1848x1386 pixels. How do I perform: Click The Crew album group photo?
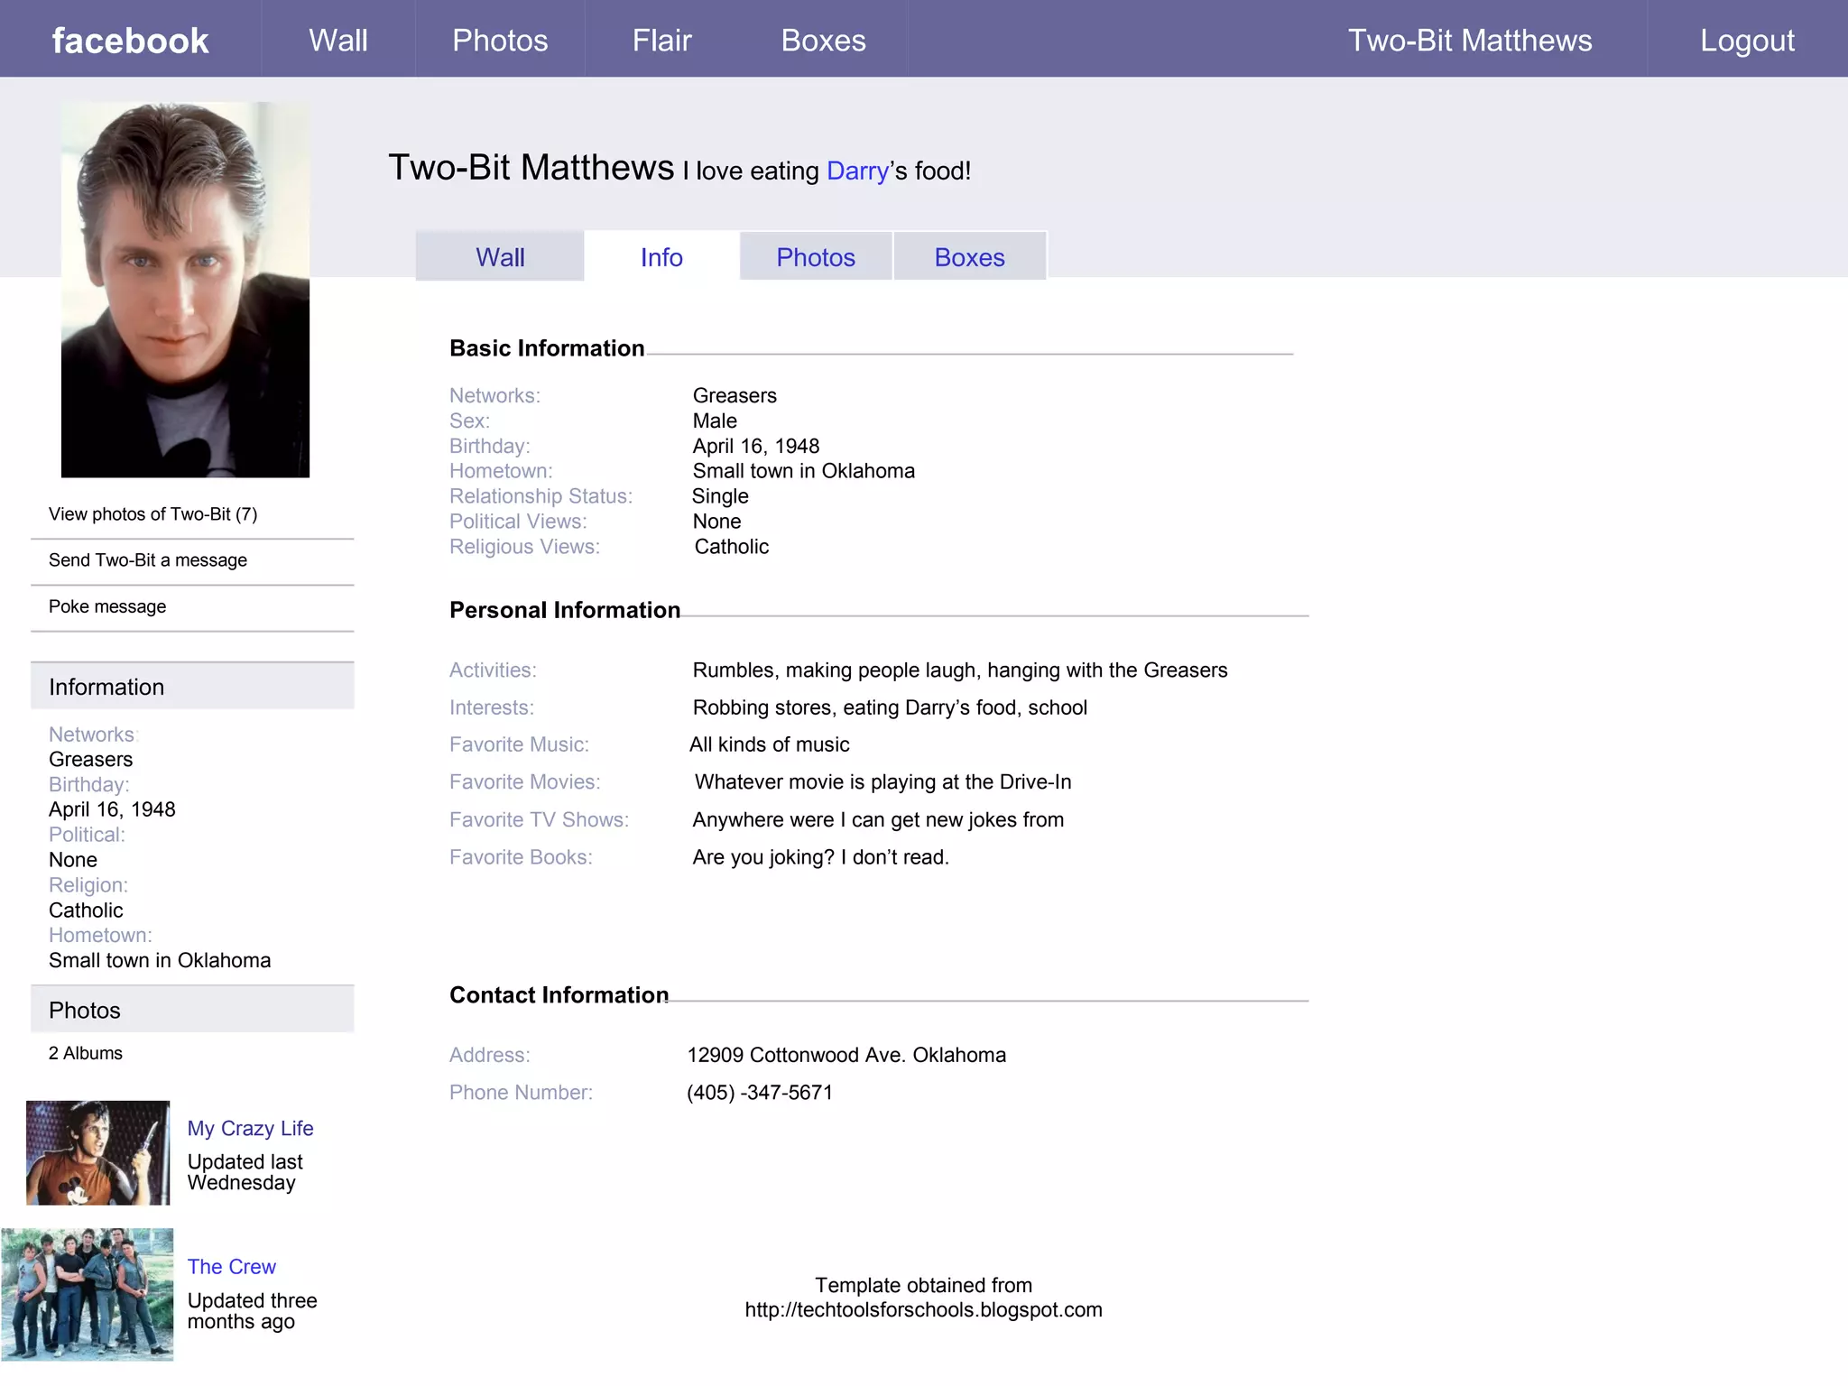88,1293
